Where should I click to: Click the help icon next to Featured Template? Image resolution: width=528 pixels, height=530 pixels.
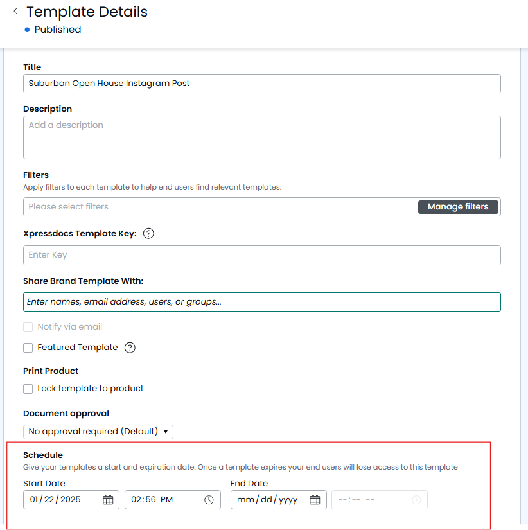click(x=130, y=348)
